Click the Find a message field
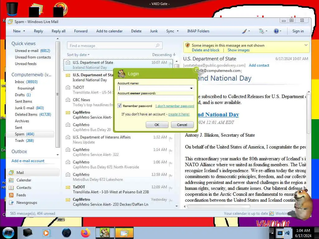The width and height of the screenshot is (319, 239). [x=115, y=45]
